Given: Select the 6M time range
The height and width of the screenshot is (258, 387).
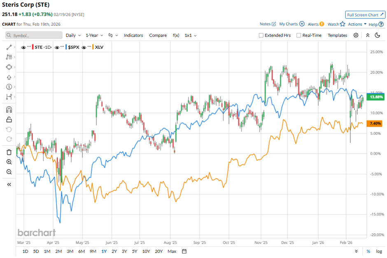Looking at the screenshot, I should coord(81,251).
